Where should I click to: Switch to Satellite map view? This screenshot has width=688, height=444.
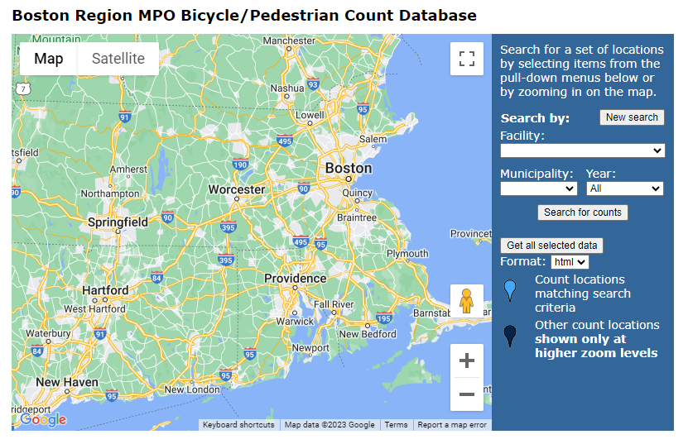point(118,59)
